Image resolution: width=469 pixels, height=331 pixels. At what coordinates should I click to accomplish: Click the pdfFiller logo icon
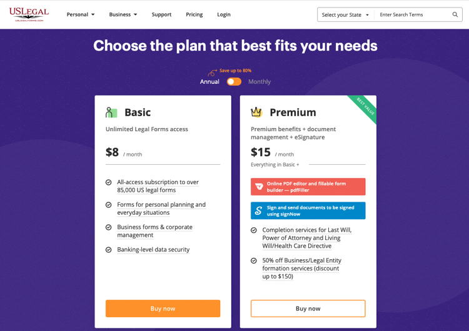click(x=259, y=187)
